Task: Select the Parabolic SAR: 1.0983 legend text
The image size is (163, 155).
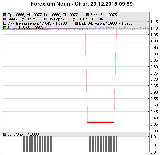Action: (25, 28)
